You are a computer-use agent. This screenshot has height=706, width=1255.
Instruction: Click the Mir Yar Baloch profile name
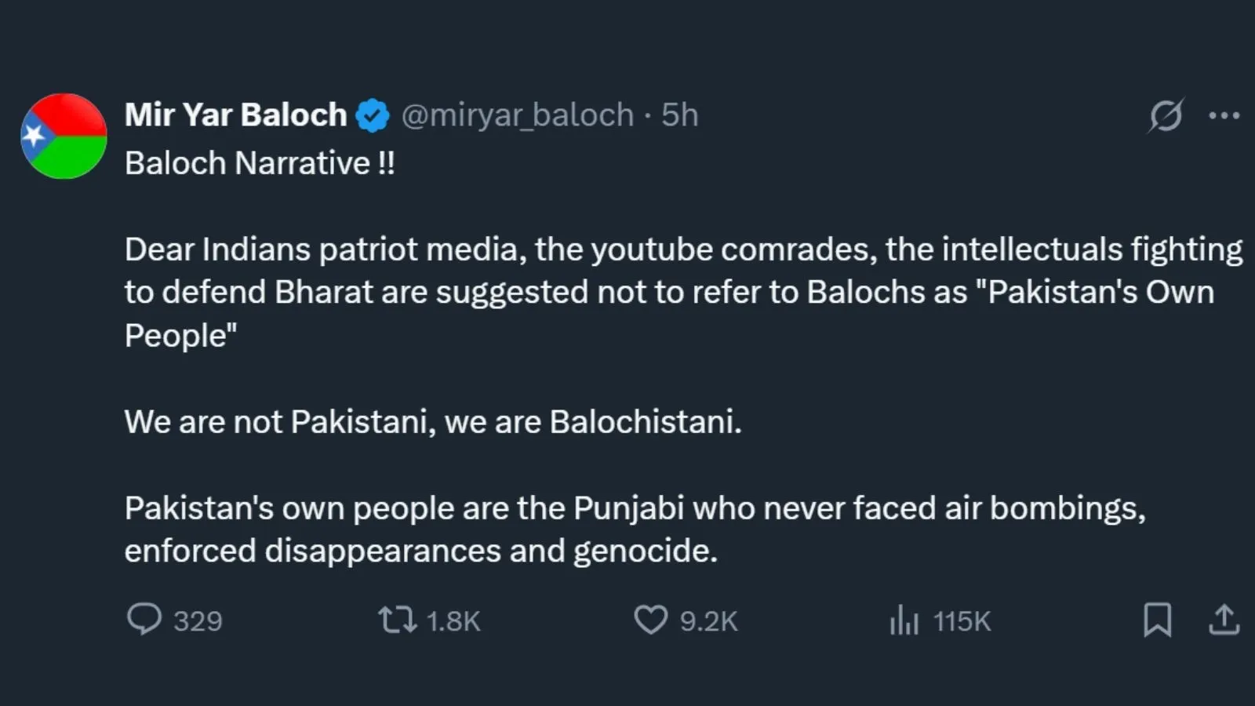[x=234, y=114]
